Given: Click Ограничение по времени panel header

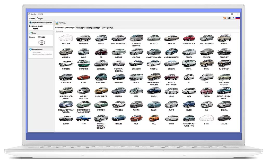Looking at the screenshot, I should click(41, 22).
